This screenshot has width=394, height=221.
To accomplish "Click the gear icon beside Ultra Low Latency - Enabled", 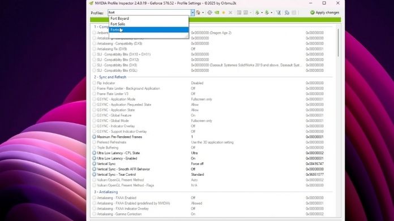I will [94, 158].
